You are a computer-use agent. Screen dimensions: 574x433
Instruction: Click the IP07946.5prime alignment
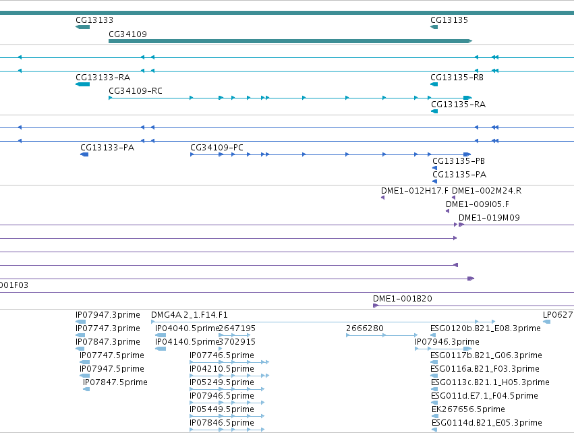tap(227, 403)
